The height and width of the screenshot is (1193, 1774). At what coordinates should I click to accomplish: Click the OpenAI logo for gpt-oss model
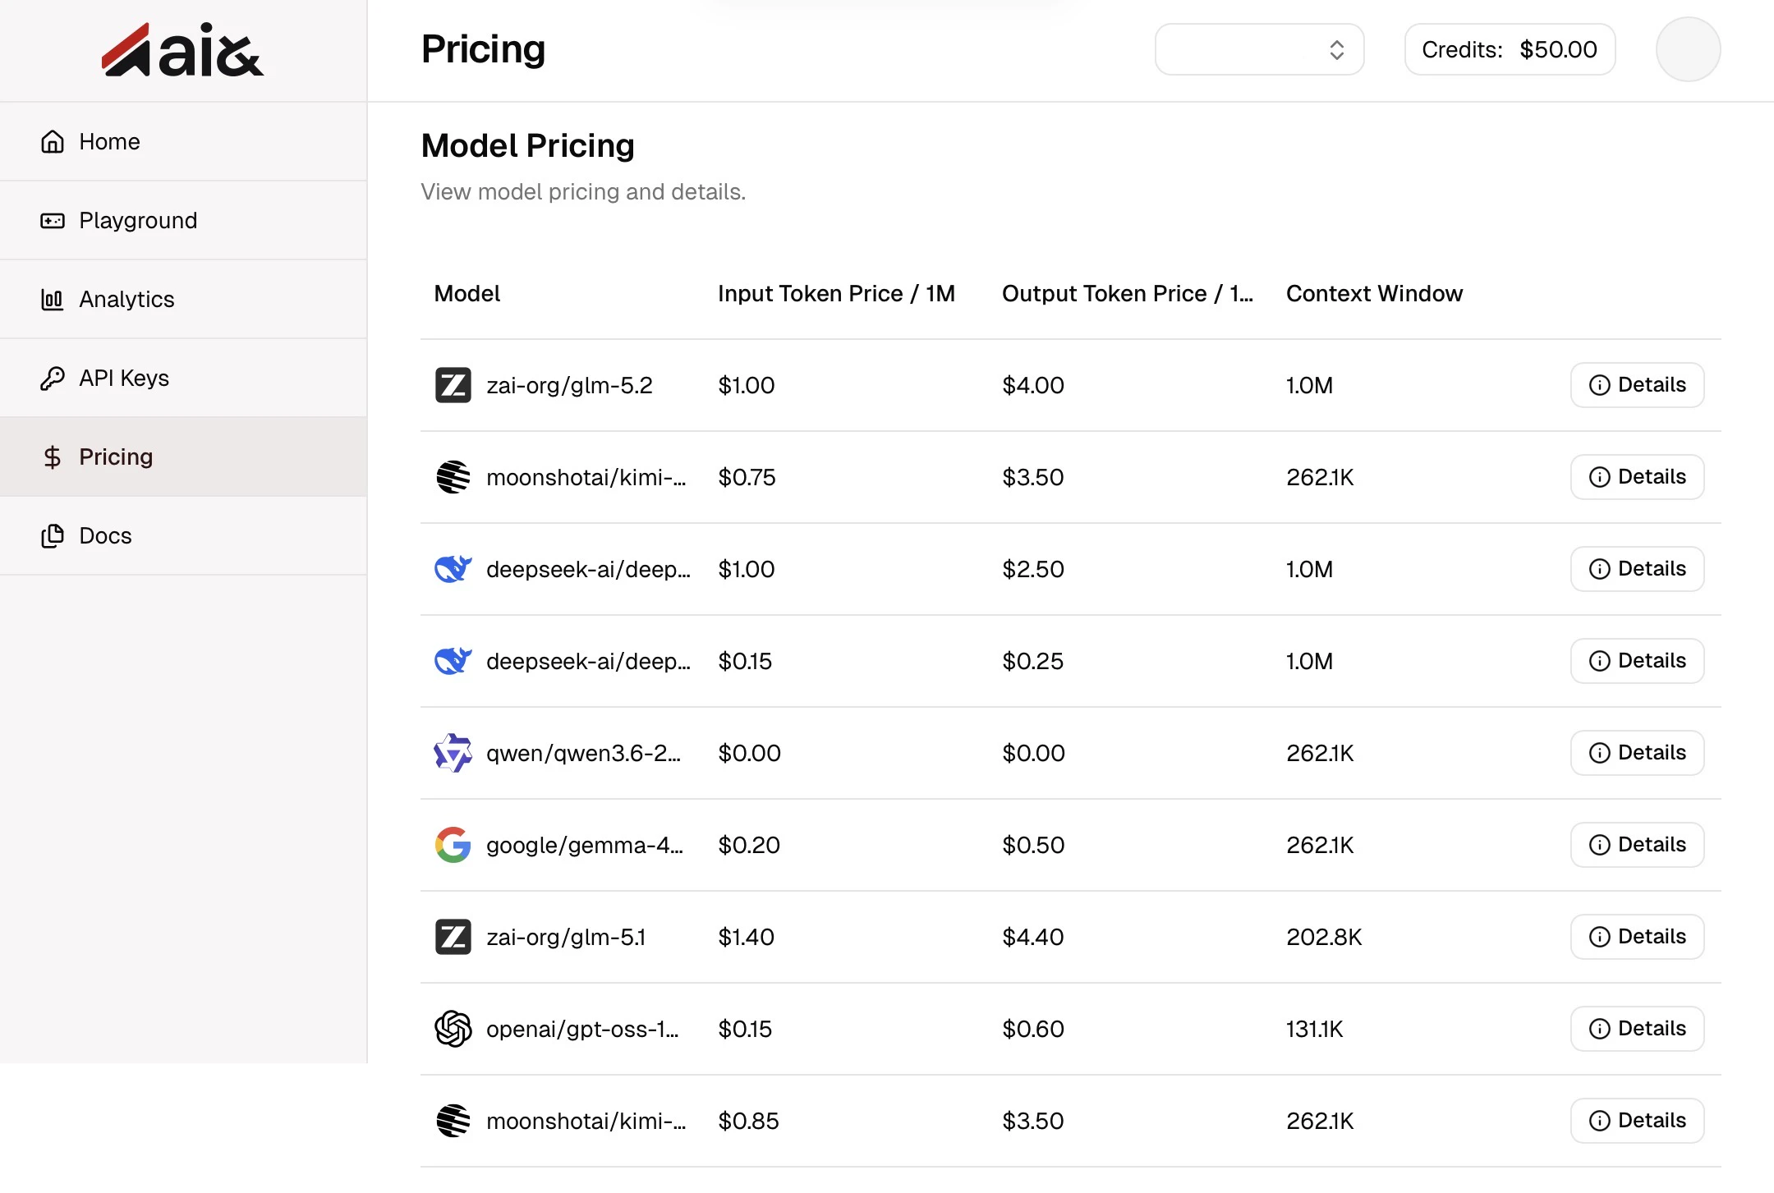[453, 1029]
